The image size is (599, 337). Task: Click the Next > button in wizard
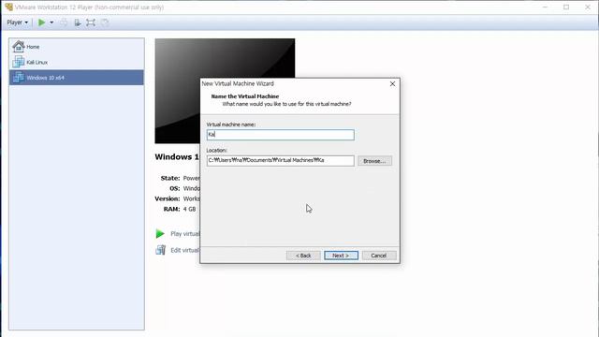341,256
